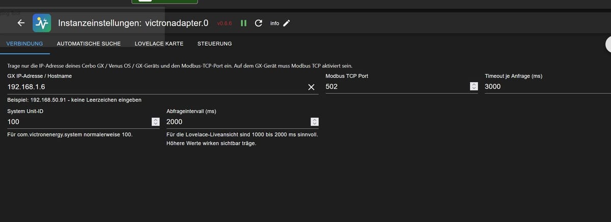Click the victronadapter app logo icon
This screenshot has width=611, height=222.
point(42,23)
